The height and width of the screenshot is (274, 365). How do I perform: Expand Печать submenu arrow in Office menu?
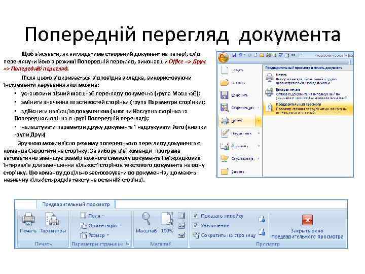259,121
